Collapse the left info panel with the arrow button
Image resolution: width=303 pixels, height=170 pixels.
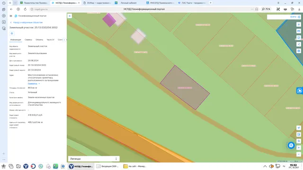point(70,16)
